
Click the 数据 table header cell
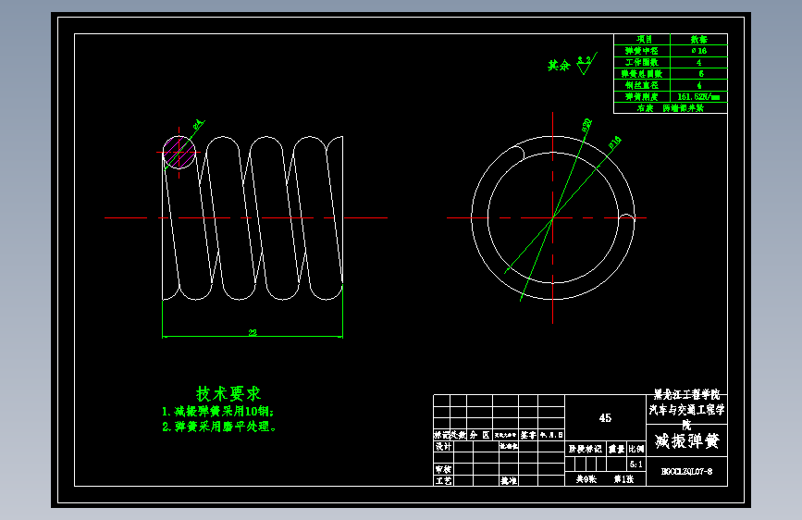point(698,40)
